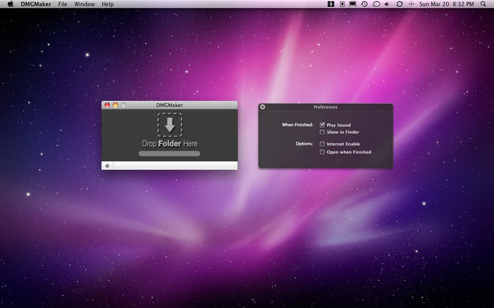This screenshot has height=308, width=494.
Task: Click the Time Machine menu bar icon
Action: point(364,4)
